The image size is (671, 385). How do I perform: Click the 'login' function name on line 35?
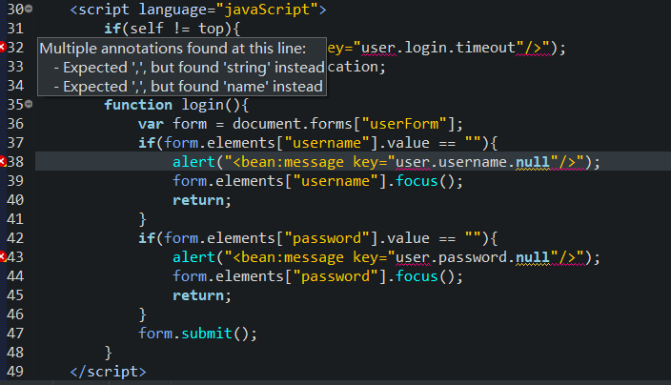[203, 105]
